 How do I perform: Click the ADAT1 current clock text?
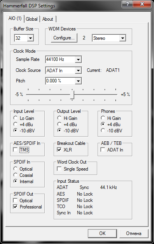pos(113,70)
